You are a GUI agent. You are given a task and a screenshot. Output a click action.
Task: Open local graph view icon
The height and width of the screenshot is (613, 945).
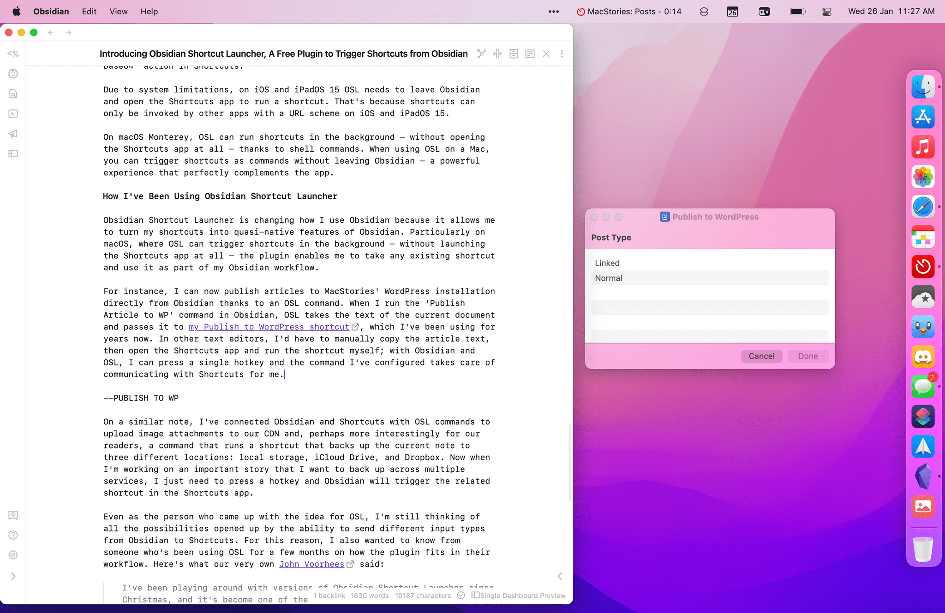(x=481, y=54)
